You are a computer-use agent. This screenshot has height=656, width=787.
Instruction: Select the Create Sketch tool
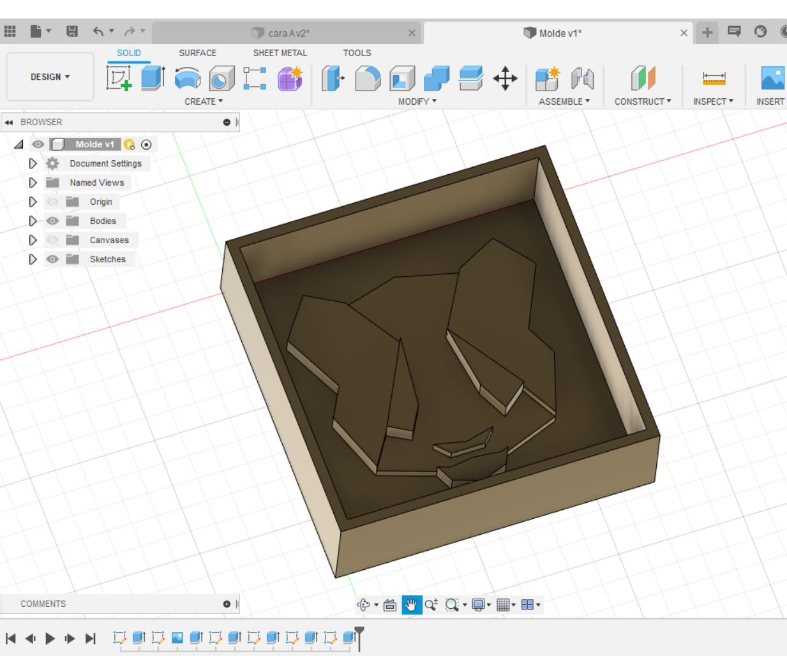[120, 77]
